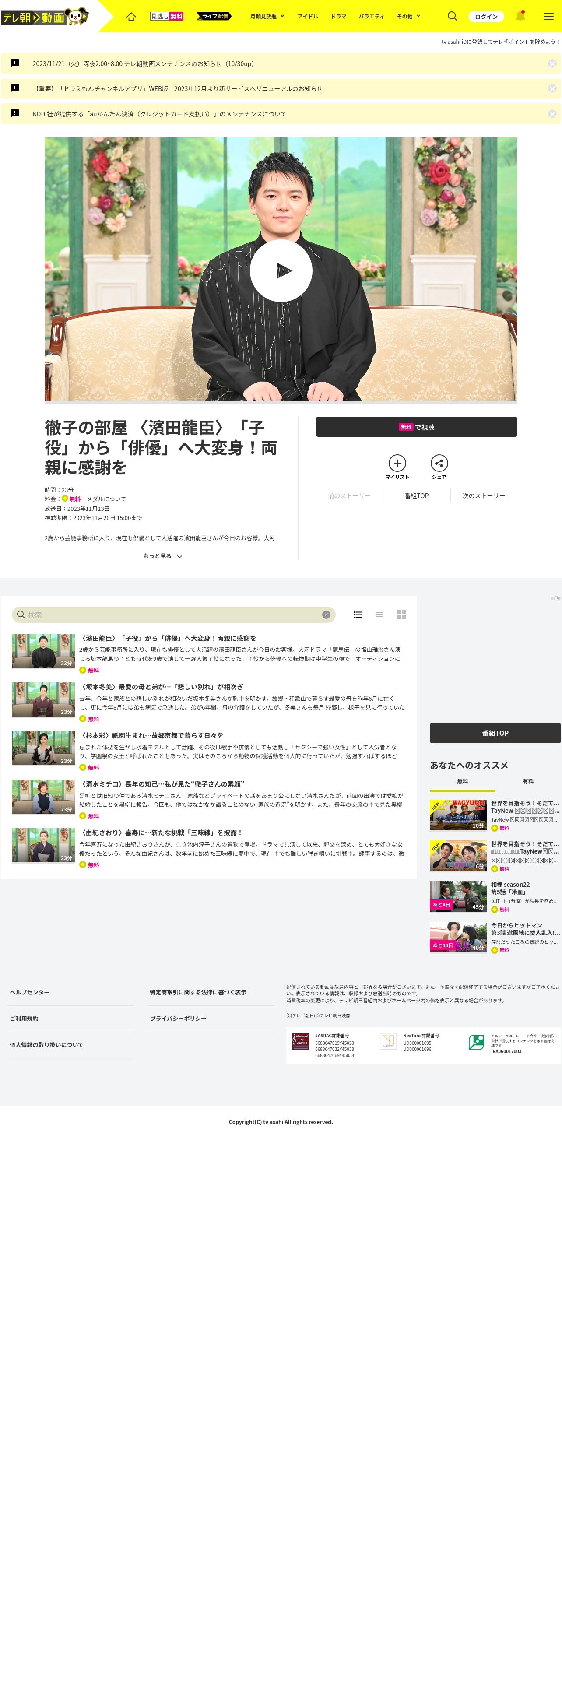Switch to compact list view

(379, 615)
